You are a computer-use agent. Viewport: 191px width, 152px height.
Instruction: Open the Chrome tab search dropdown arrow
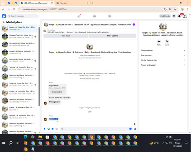pyautogui.click(x=3, y=3)
